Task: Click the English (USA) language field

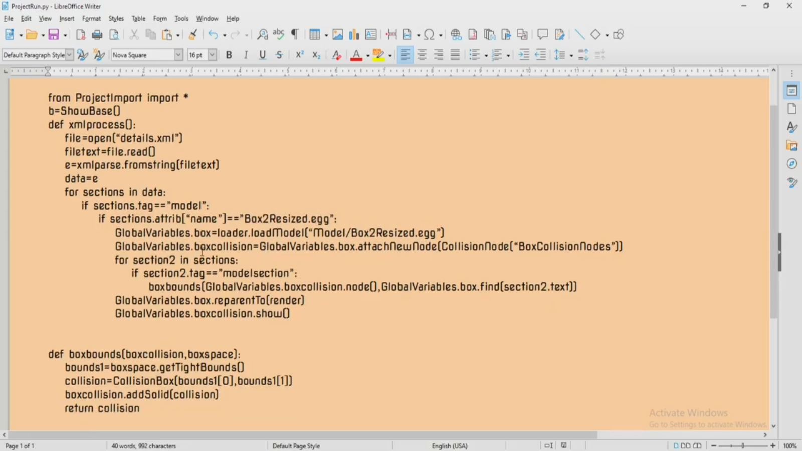Action: (x=450, y=446)
